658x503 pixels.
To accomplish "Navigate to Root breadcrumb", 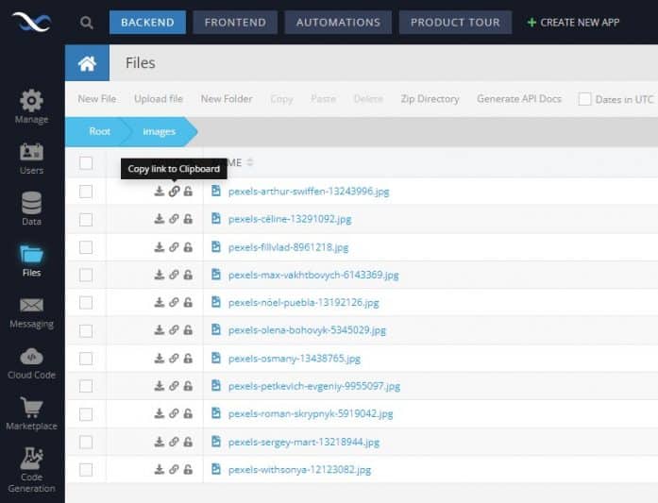I will point(99,132).
